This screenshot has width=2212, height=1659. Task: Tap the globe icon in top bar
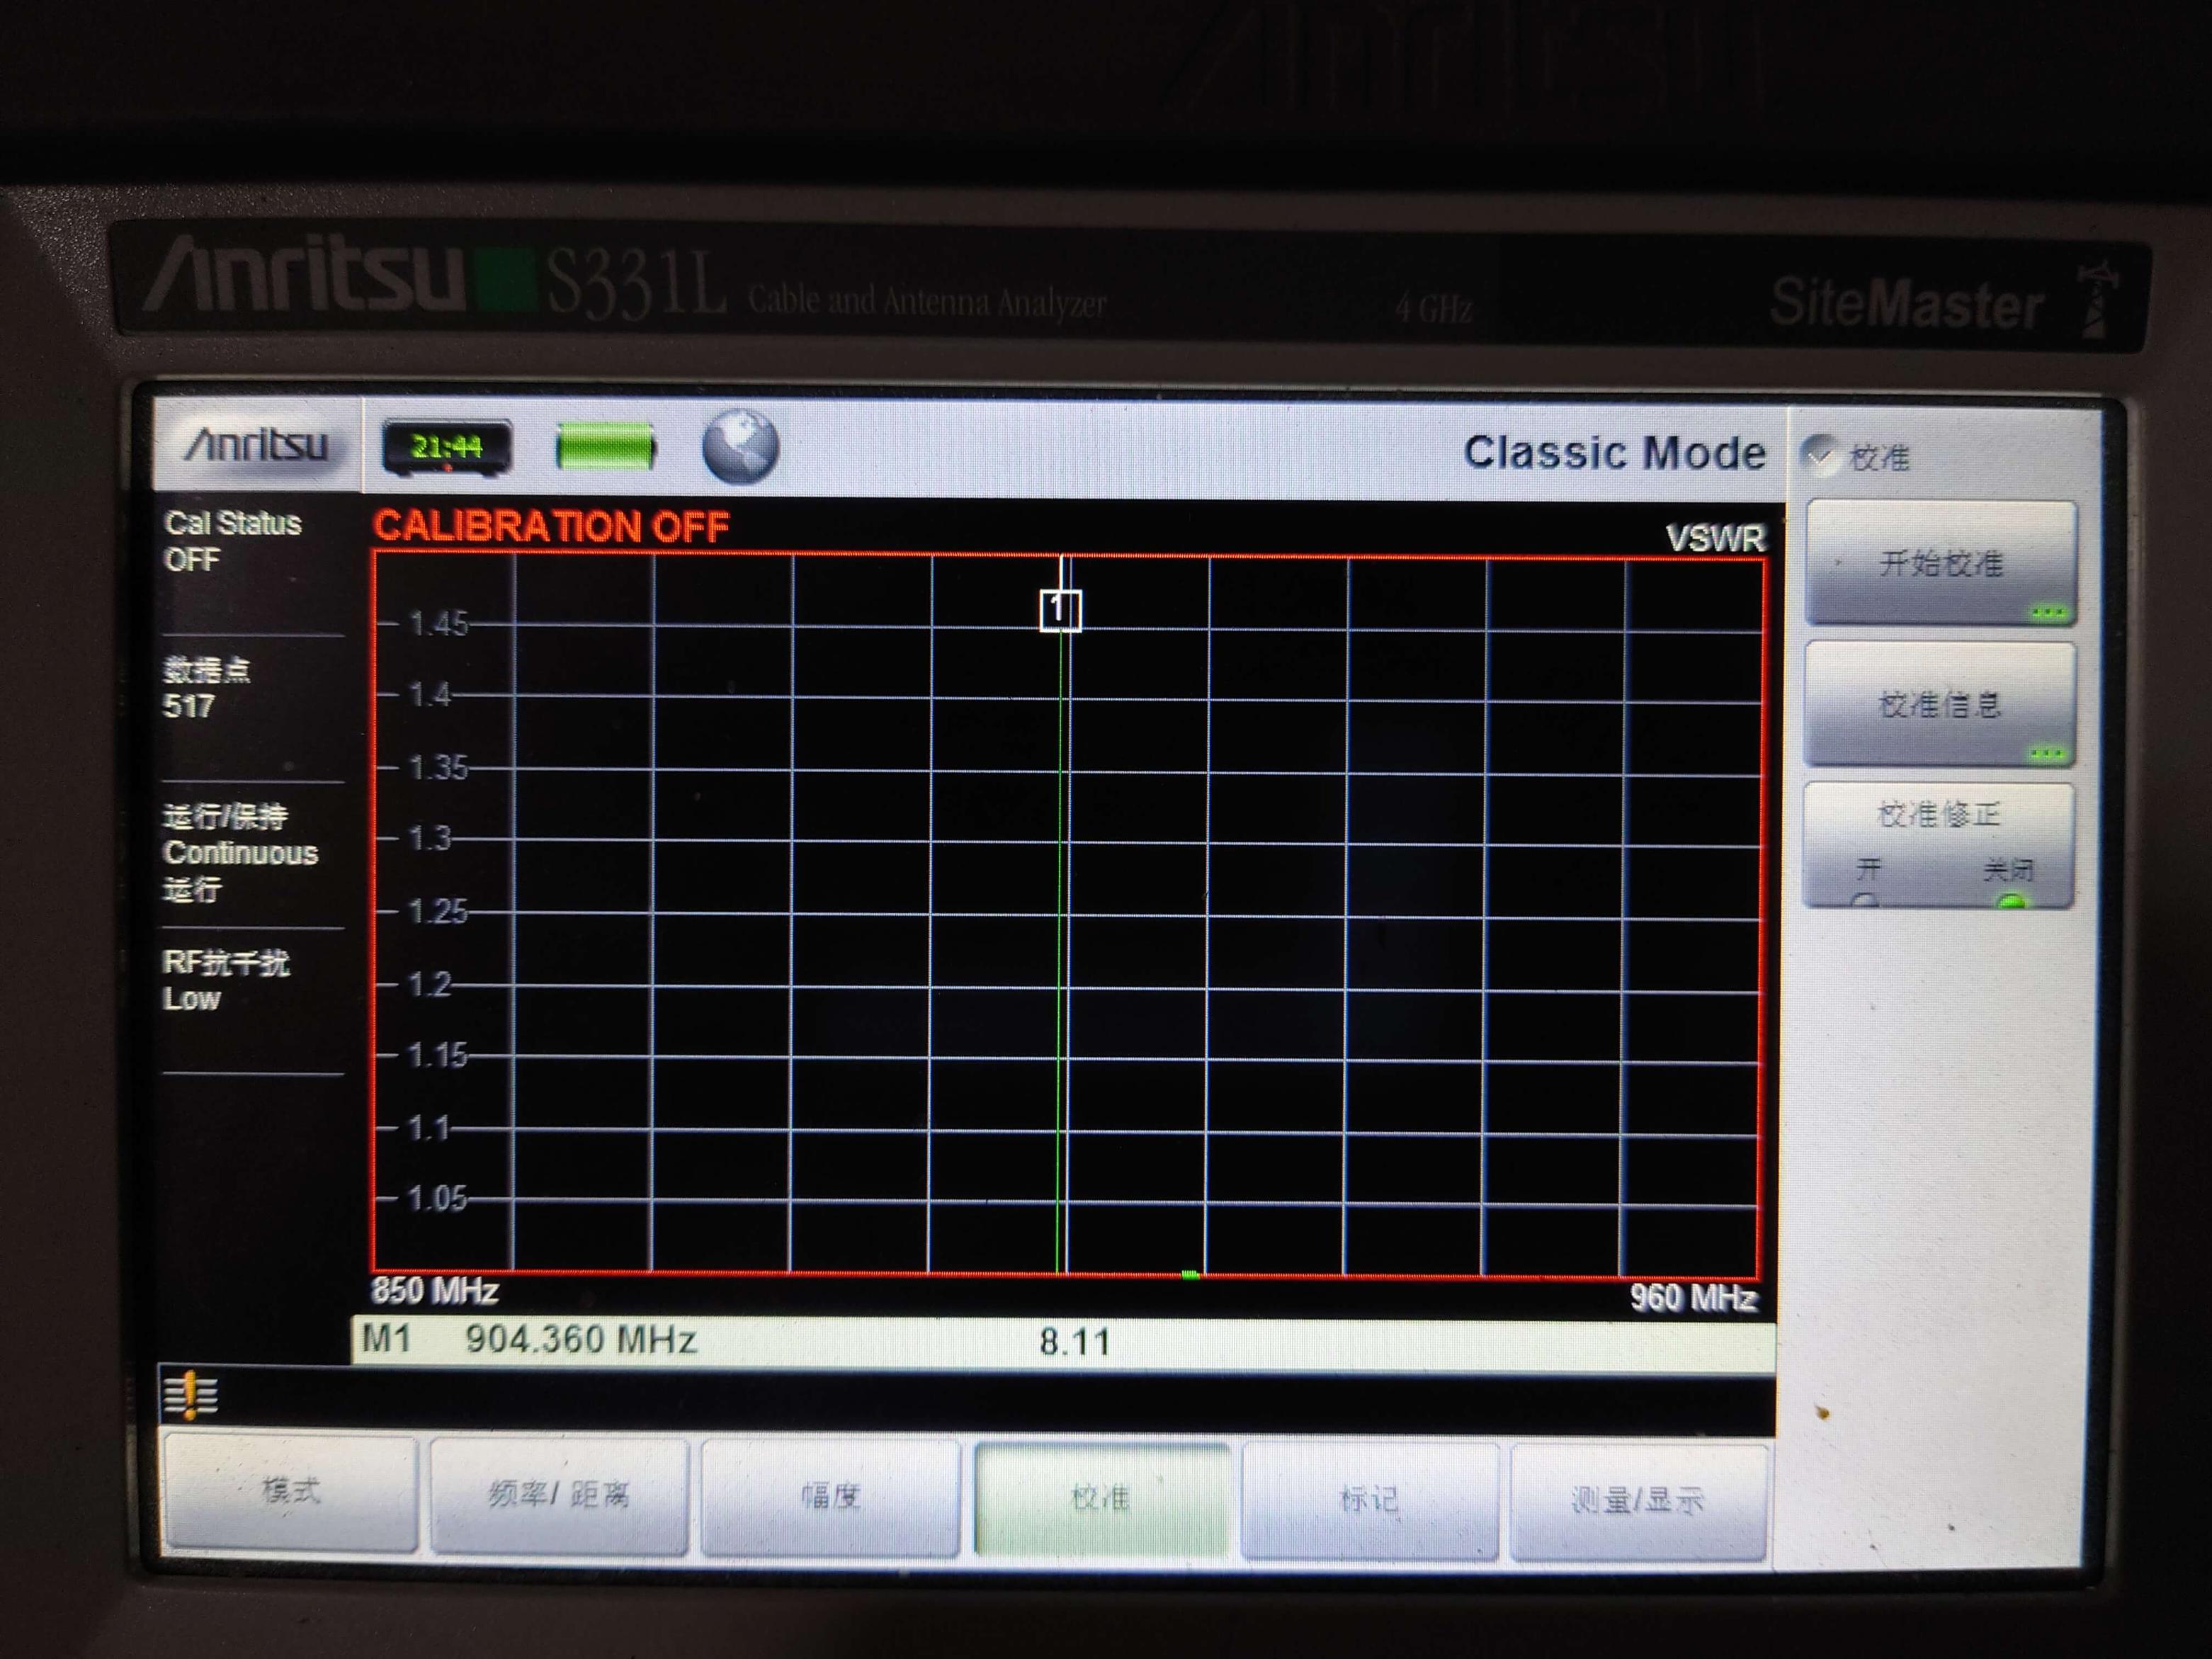(x=740, y=447)
